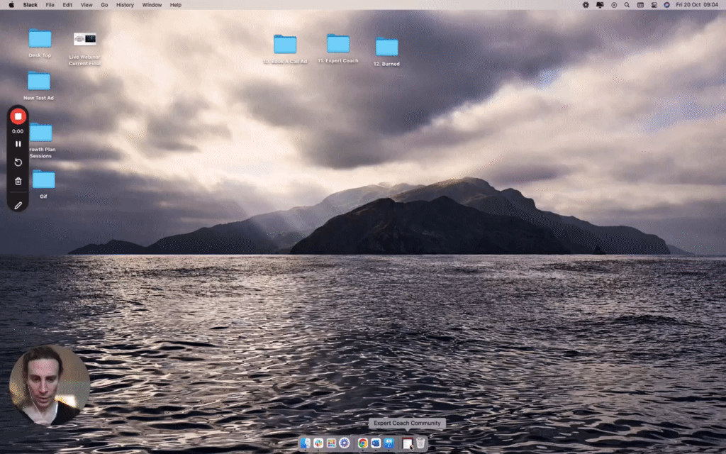Delete the recording with trash icon
The width and height of the screenshot is (726, 454).
18,181
